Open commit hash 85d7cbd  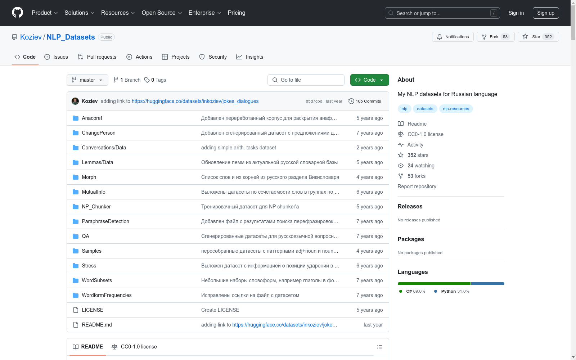[314, 101]
